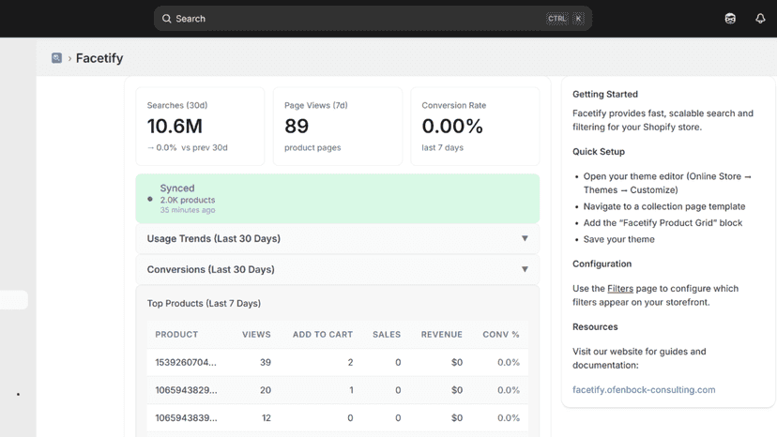This screenshot has height=437, width=777.
Task: Click the Page Views value 89
Action: click(x=297, y=126)
